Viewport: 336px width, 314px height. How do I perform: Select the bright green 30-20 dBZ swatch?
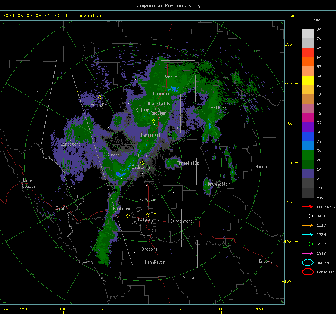(x=308, y=155)
